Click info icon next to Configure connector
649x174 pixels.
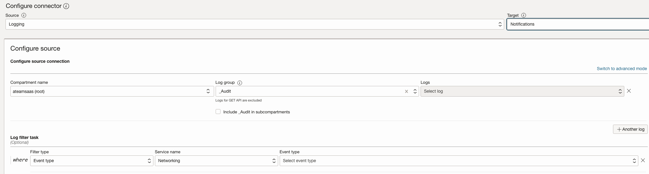pos(66,6)
